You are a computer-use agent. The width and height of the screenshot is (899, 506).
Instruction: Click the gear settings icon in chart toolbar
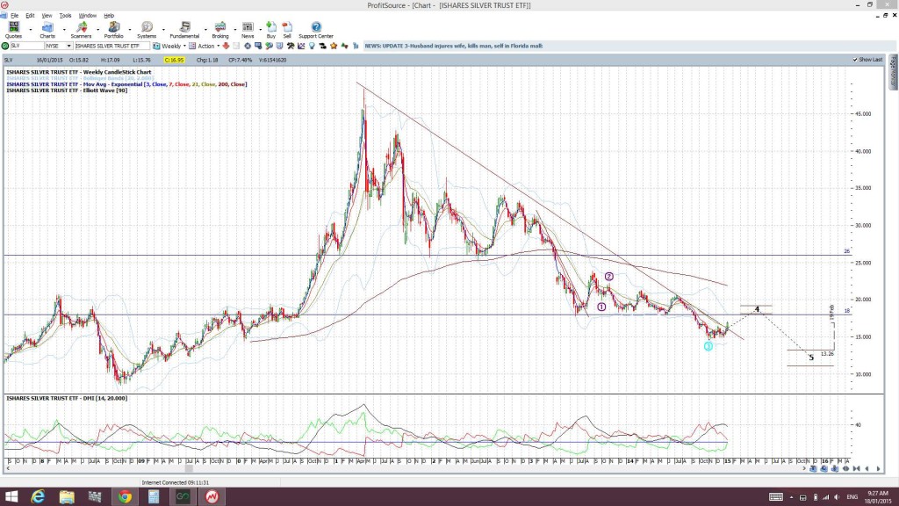pos(247,46)
